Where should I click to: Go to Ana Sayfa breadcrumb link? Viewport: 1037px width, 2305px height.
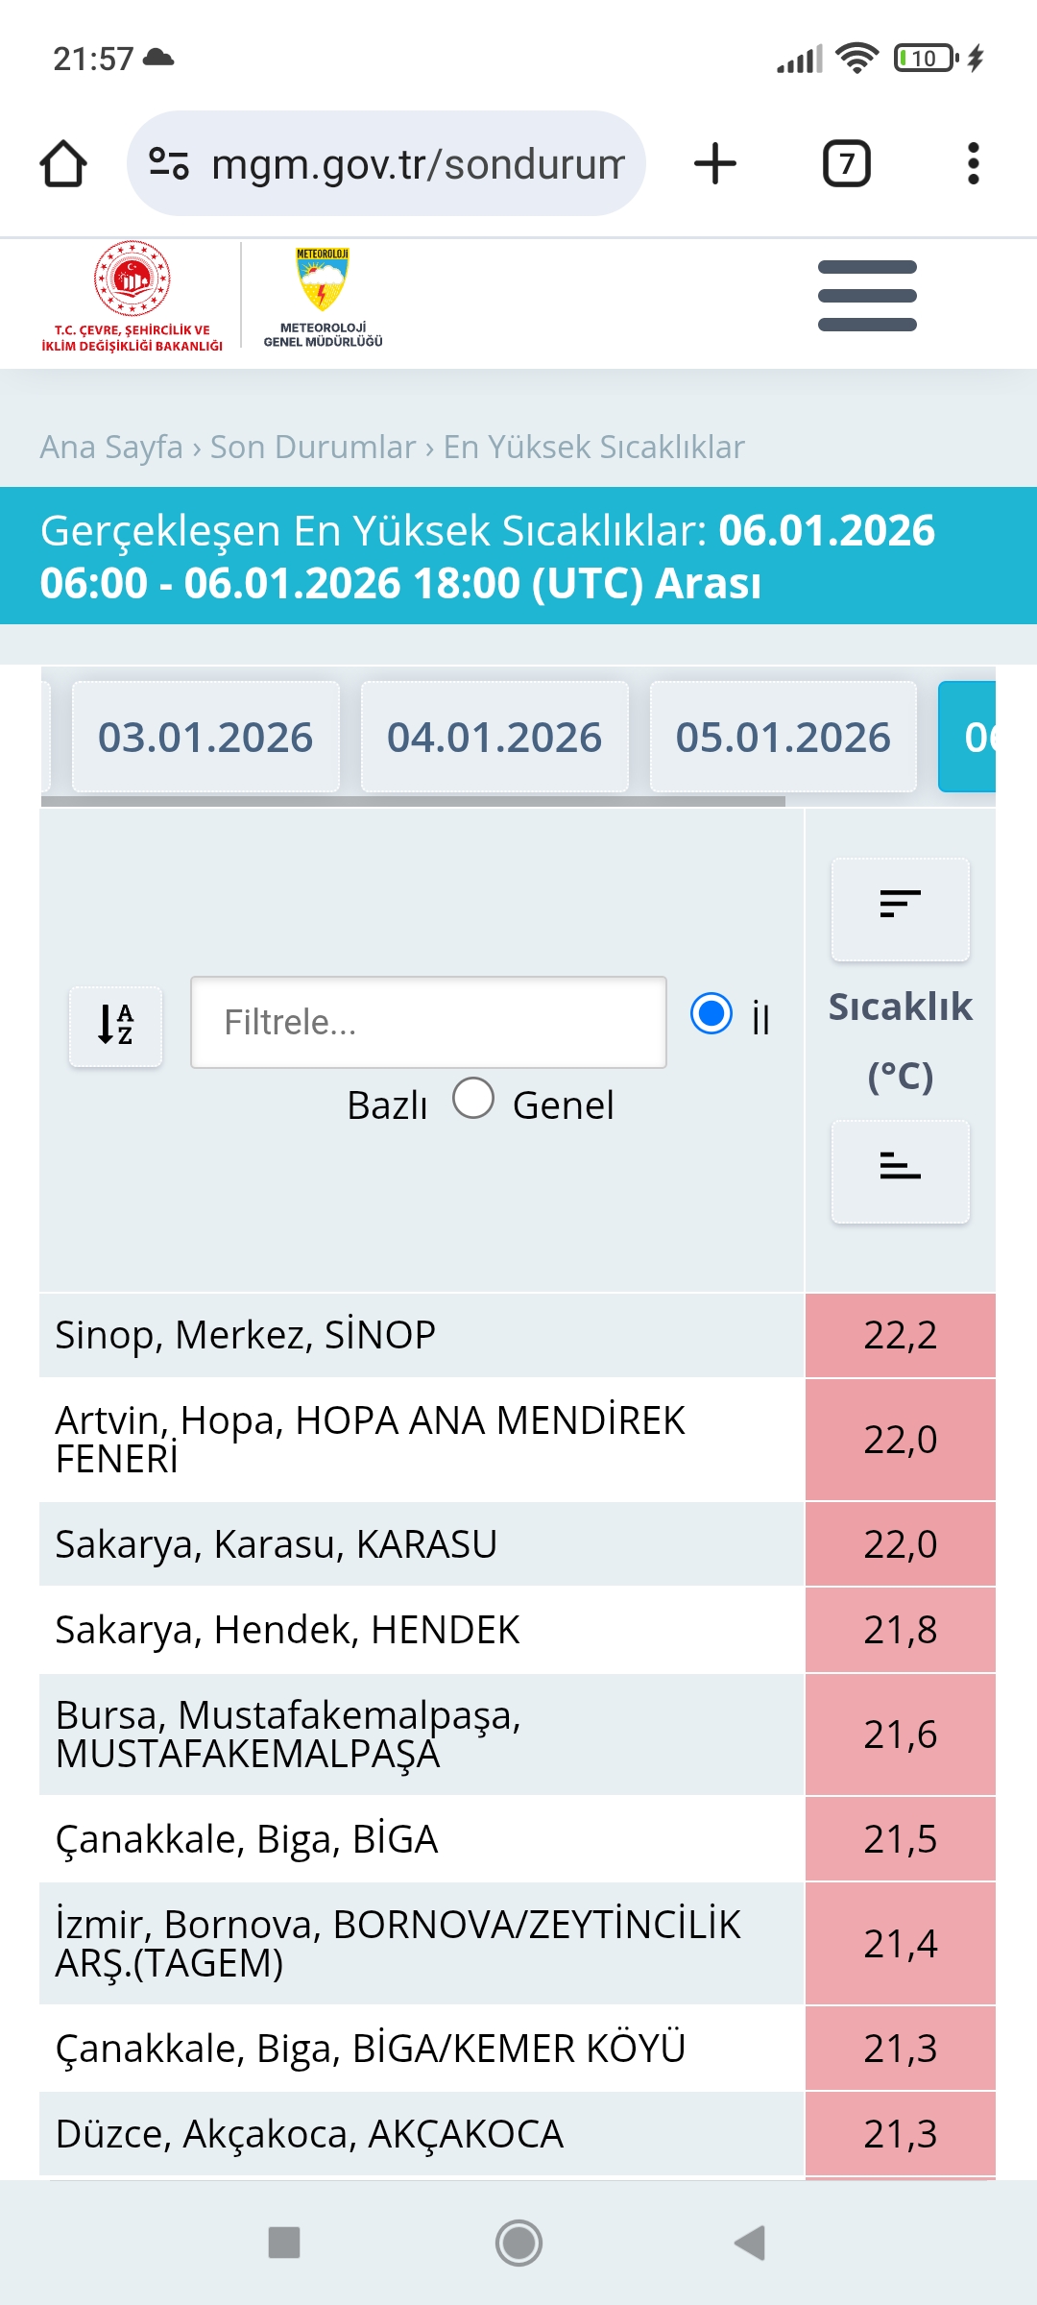[111, 447]
